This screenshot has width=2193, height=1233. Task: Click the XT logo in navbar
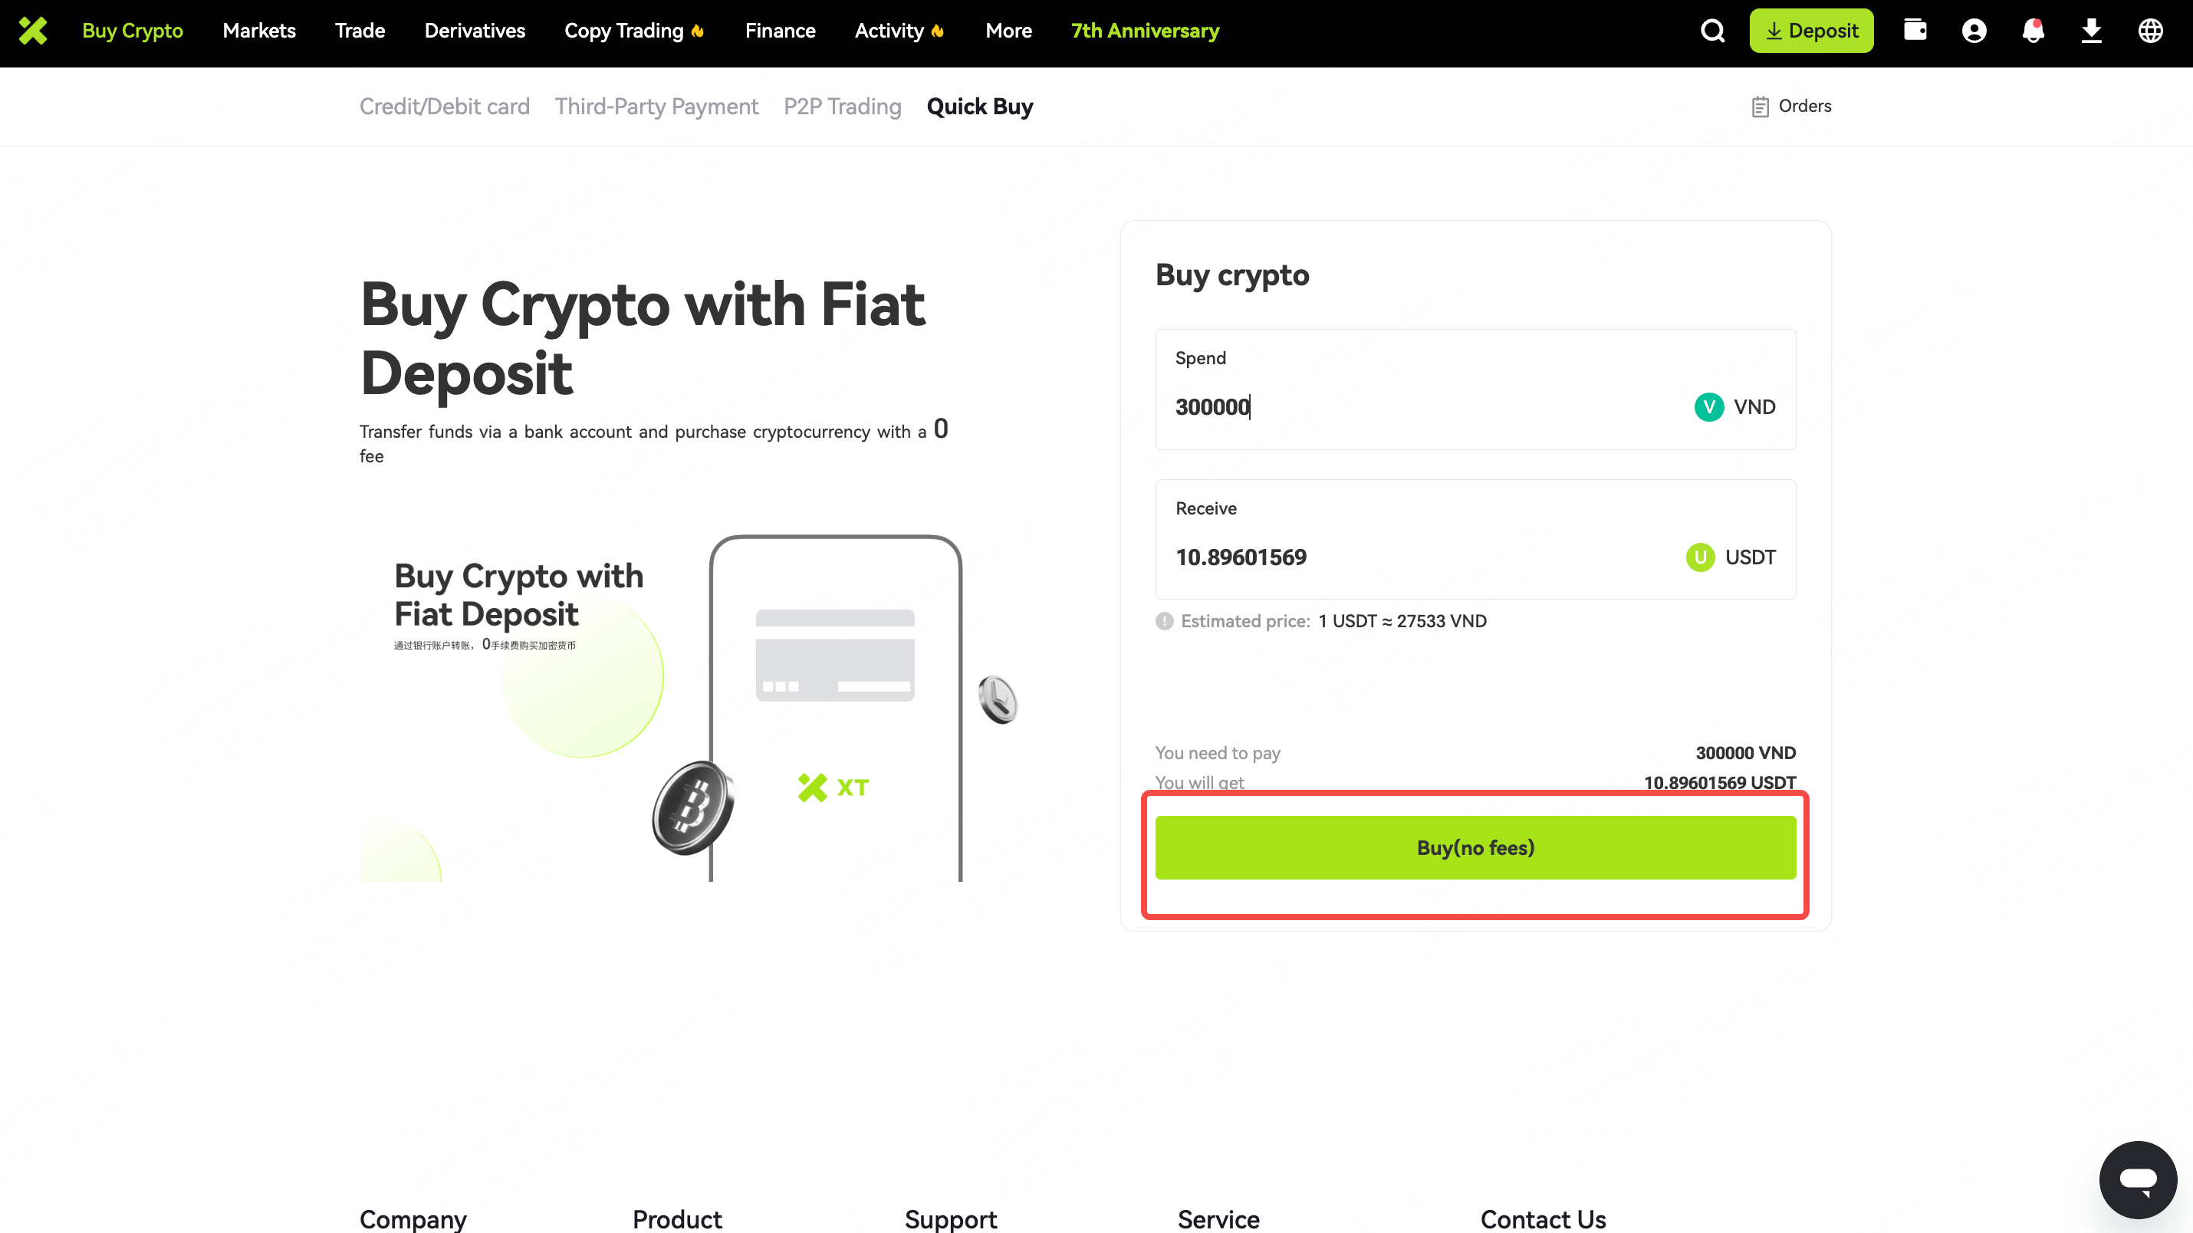(x=32, y=31)
